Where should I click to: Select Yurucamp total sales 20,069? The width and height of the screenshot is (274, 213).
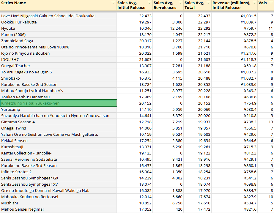click(197, 110)
